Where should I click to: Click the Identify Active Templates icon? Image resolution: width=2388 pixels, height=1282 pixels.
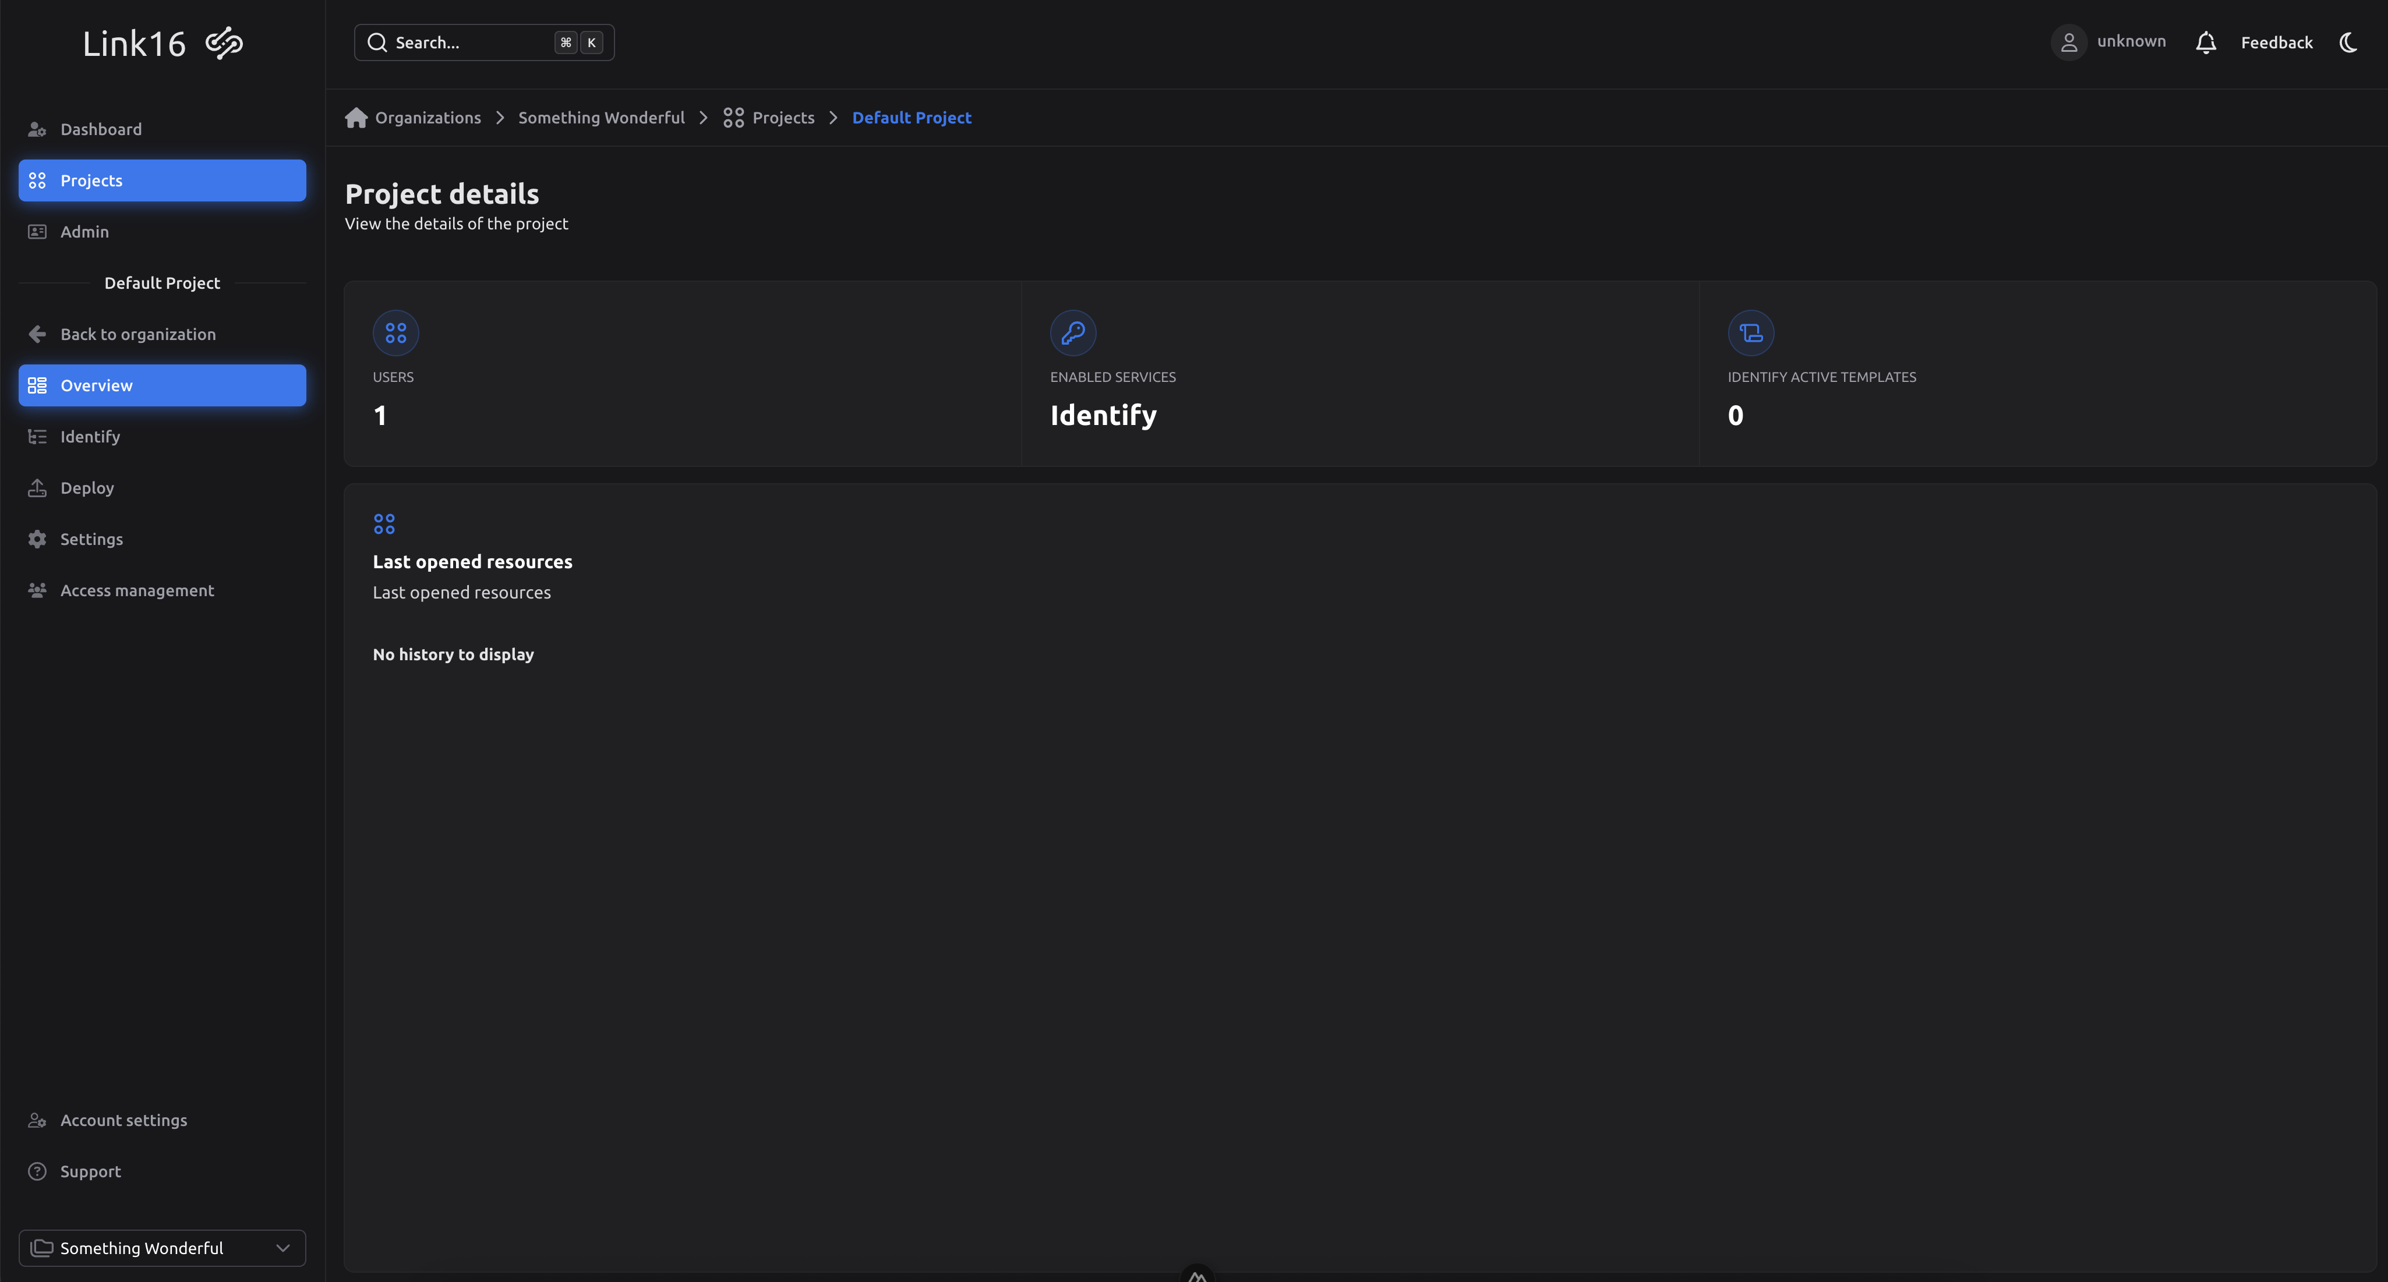tap(1750, 332)
